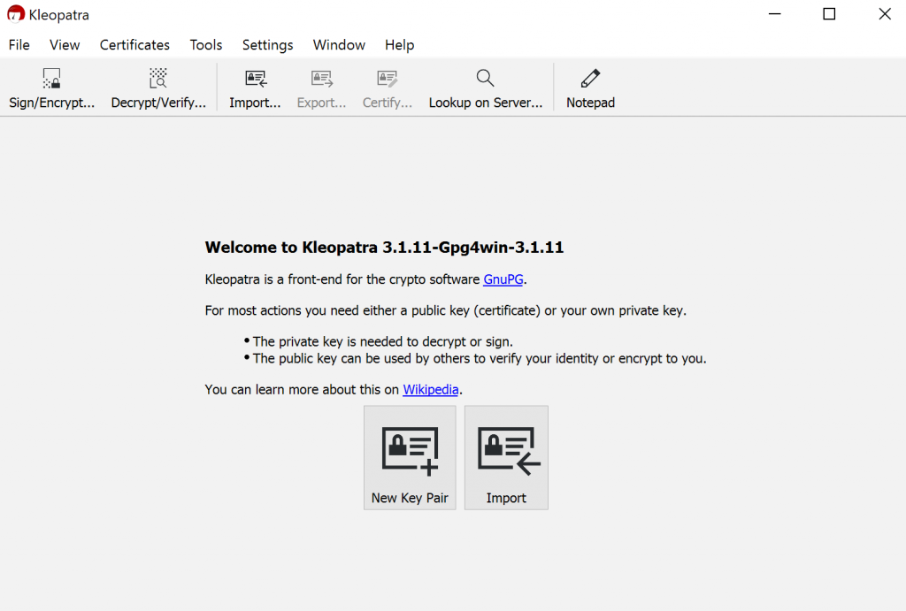This screenshot has height=611, width=906.
Task: Click the Import toolbar icon
Action: coord(255,88)
